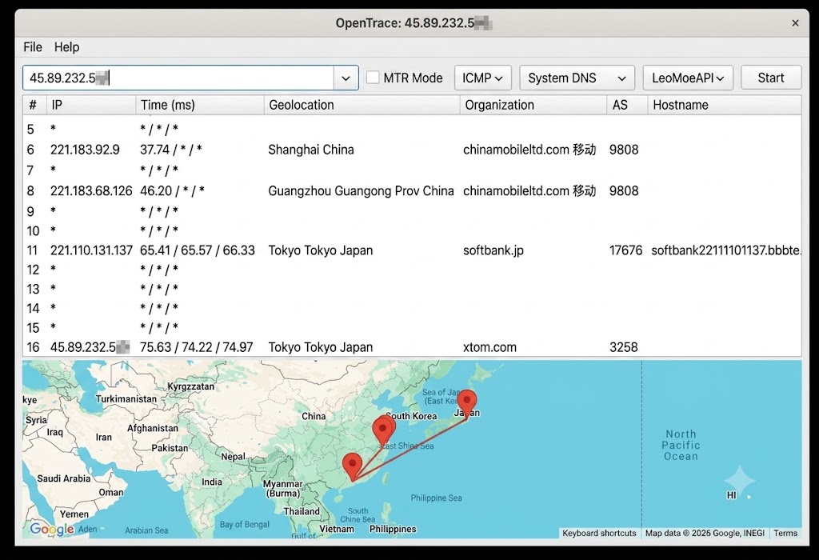Open the Help menu
The image size is (819, 560).
click(x=67, y=47)
